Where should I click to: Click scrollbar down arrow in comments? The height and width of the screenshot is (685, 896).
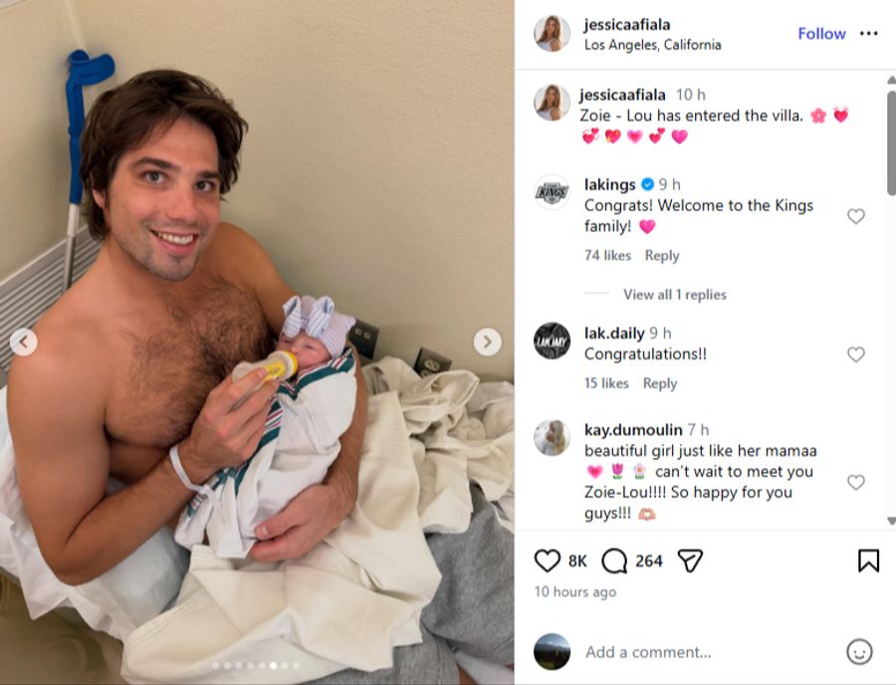pyautogui.click(x=891, y=521)
